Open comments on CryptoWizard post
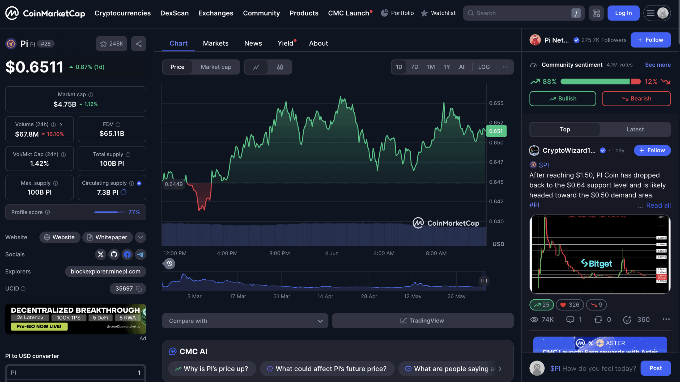The image size is (680, 382). pyautogui.click(x=570, y=320)
